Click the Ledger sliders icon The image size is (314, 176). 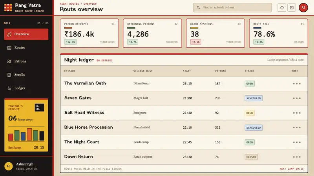pos(9,88)
